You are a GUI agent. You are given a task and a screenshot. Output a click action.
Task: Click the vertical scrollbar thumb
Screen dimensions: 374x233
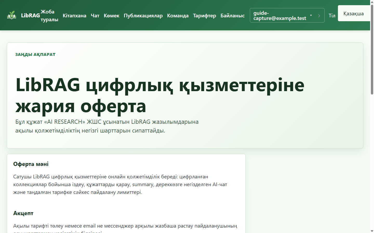click(x=372, y=49)
